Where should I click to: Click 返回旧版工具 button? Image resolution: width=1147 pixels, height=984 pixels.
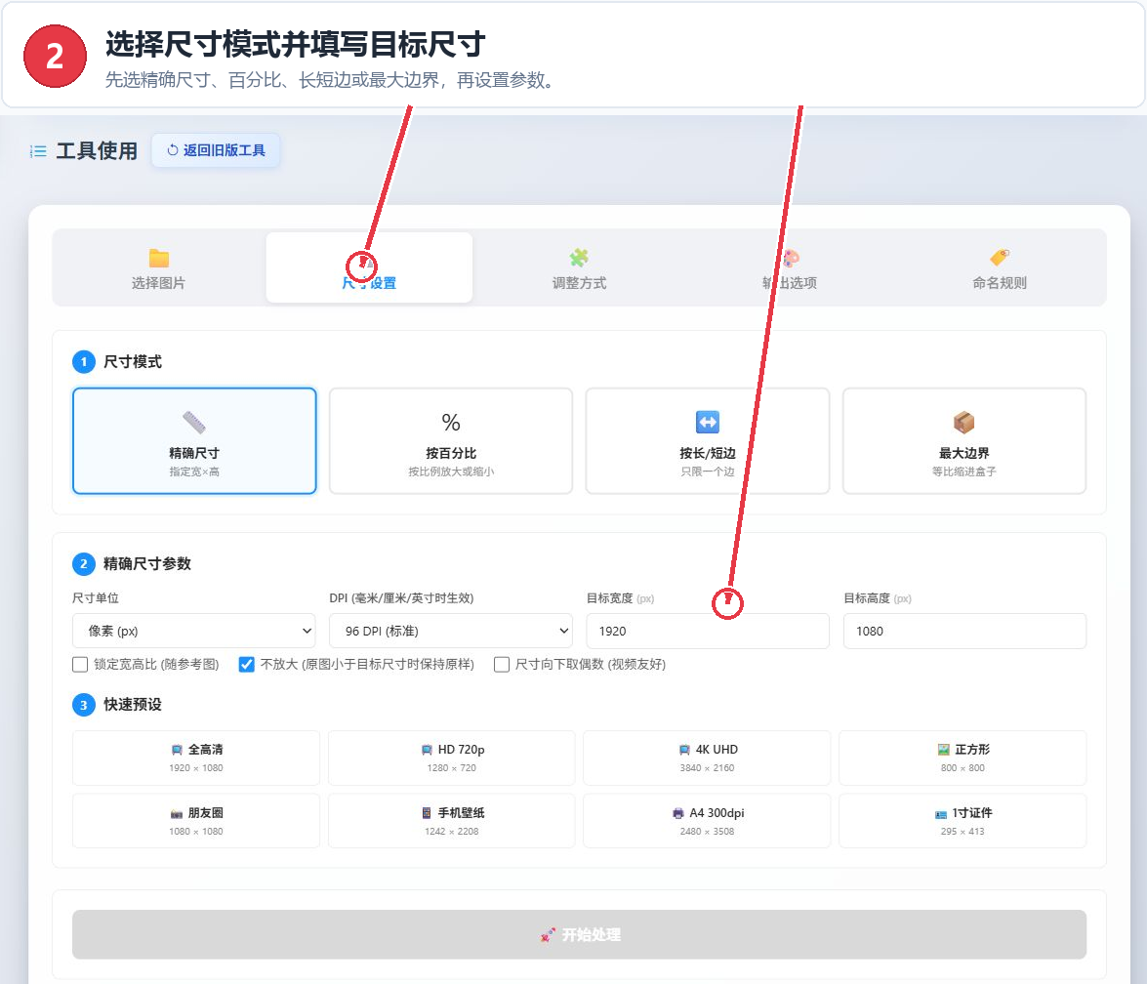(x=216, y=150)
